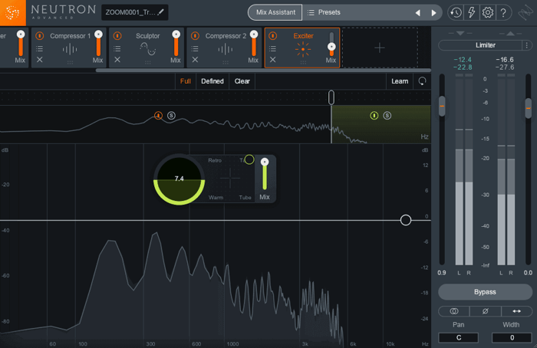Click the Tube corner of XY pad

tap(245, 198)
